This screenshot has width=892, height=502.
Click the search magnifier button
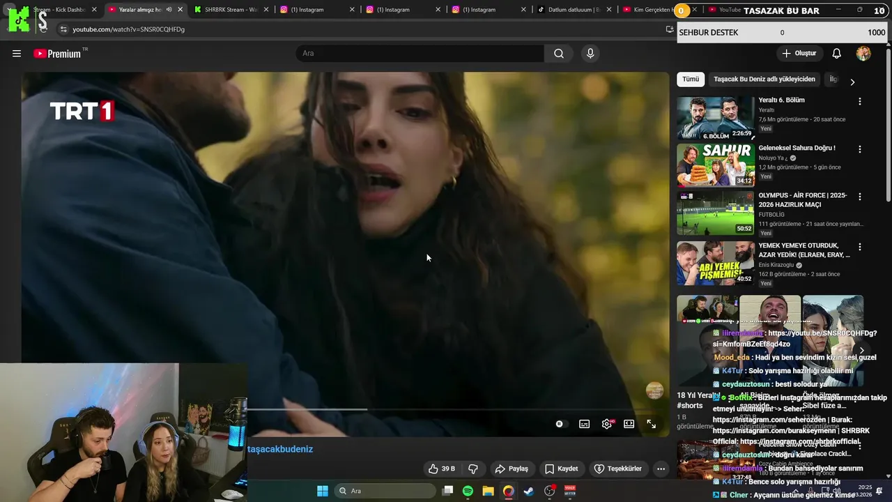point(559,54)
